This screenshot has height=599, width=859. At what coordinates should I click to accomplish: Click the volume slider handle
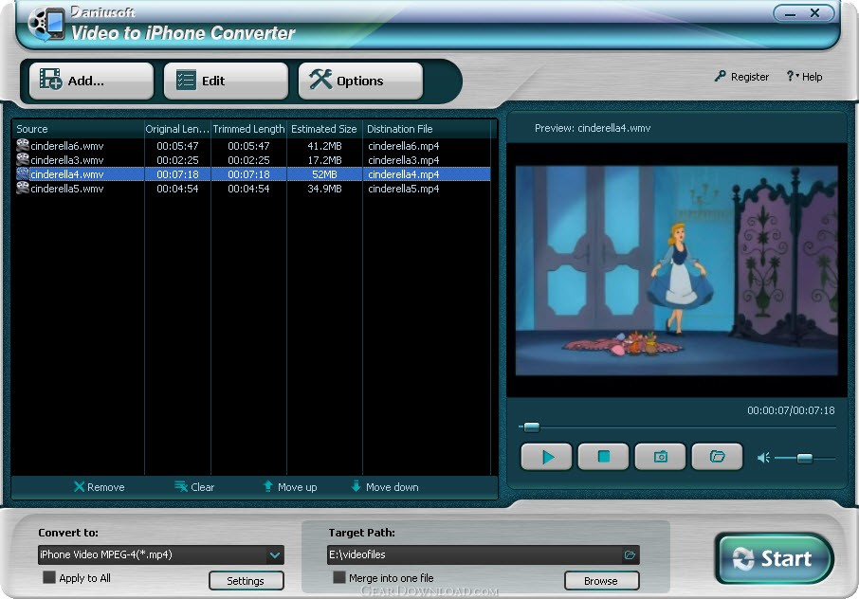pyautogui.click(x=804, y=459)
